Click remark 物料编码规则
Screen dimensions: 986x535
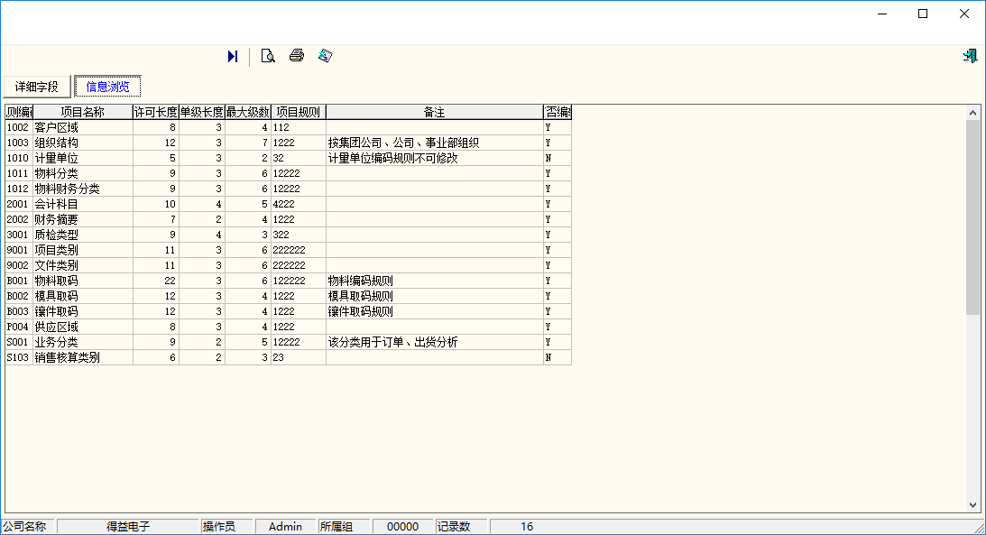[x=360, y=281]
